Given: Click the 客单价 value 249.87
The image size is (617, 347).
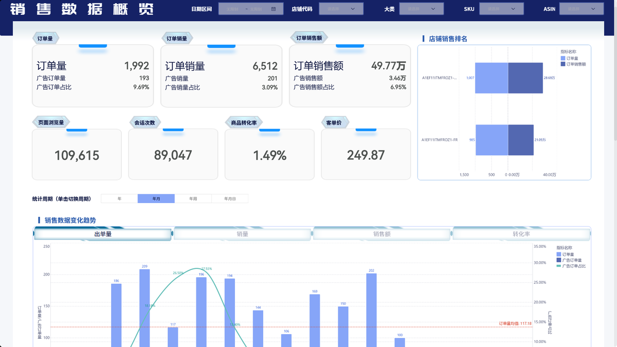Looking at the screenshot, I should (x=366, y=155).
